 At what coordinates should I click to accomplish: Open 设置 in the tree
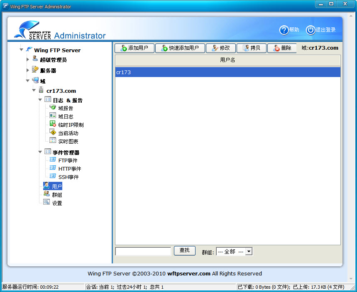(57, 203)
